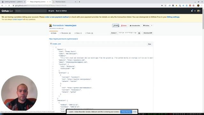This screenshot has height=115, width=204.
Task: Click the gist.github.com address bar
Action: point(86,6)
